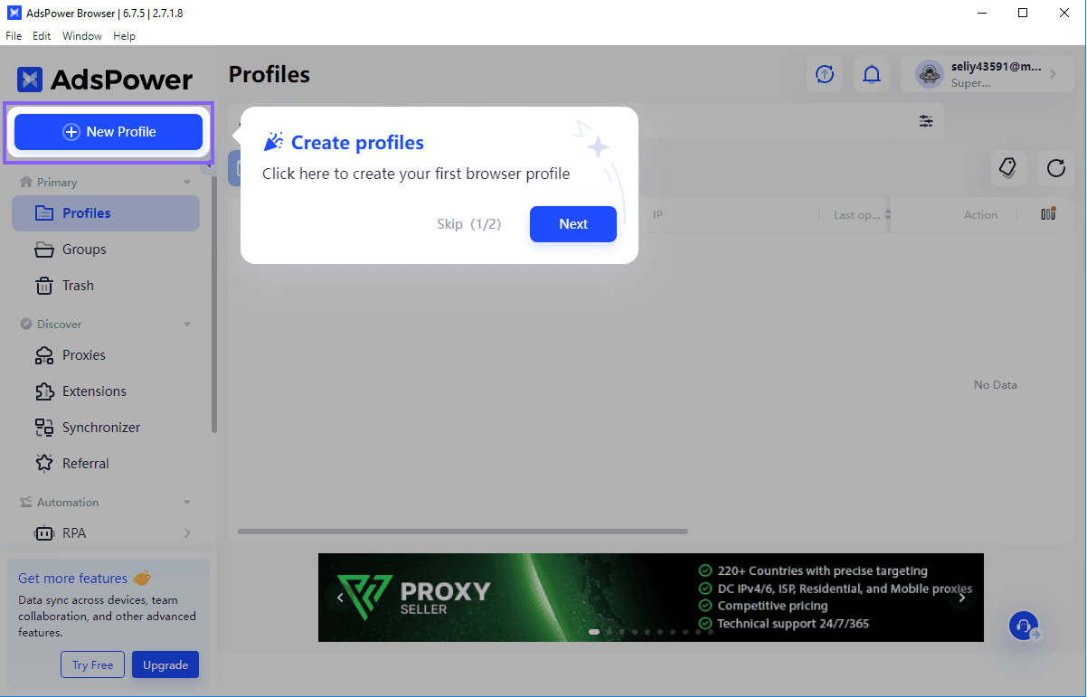Image resolution: width=1087 pixels, height=697 pixels.
Task: Open the notifications bell
Action: pos(872,74)
